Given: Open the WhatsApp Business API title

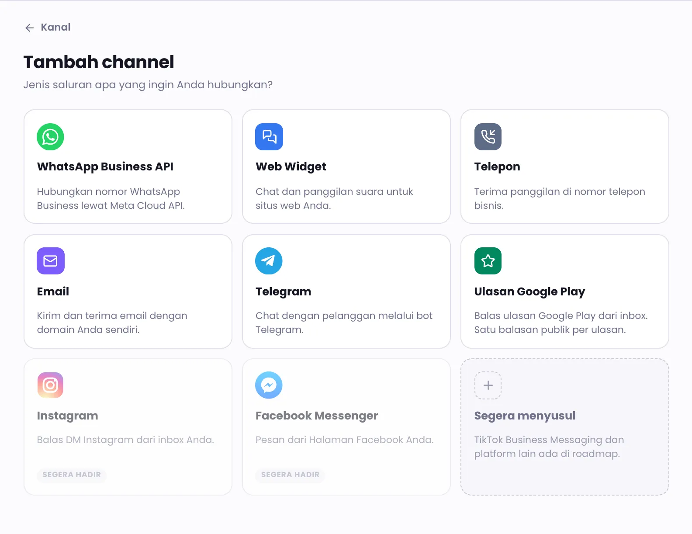Looking at the screenshot, I should [x=105, y=166].
